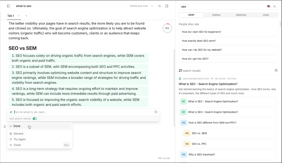Select question How can I do SEO for my website?
The height and width of the screenshot is (163, 282).
(x=228, y=50)
